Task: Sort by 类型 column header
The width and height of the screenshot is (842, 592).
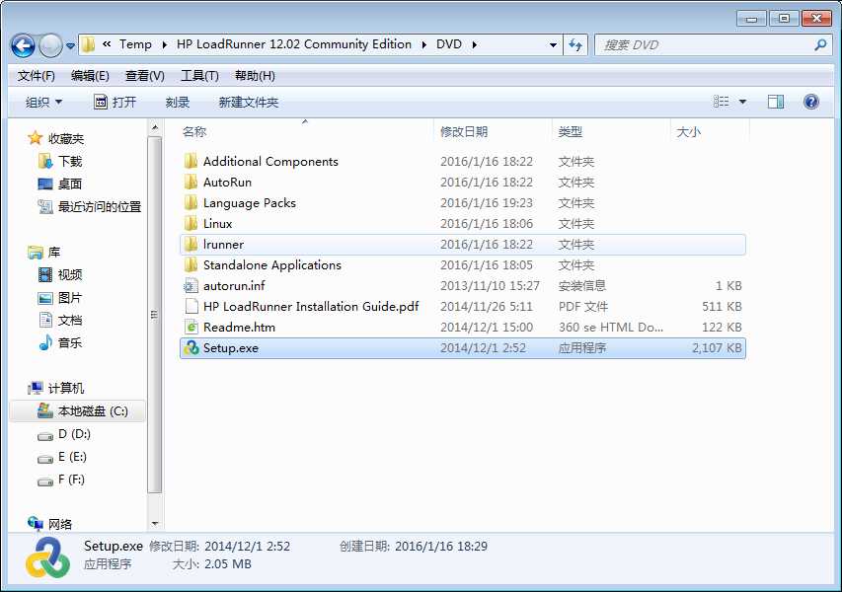Action: click(x=570, y=131)
